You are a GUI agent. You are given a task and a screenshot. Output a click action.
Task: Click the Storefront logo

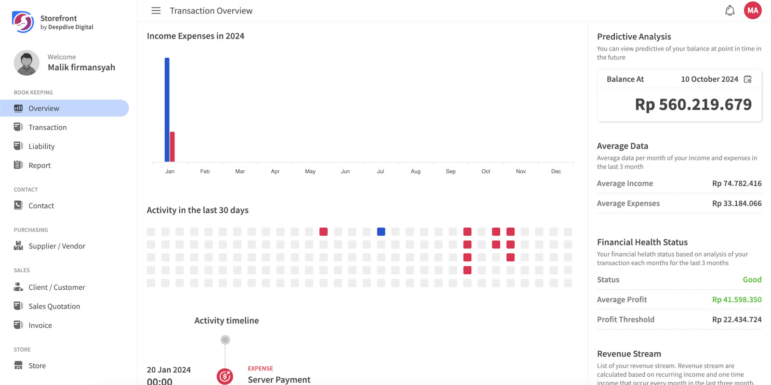tap(23, 22)
